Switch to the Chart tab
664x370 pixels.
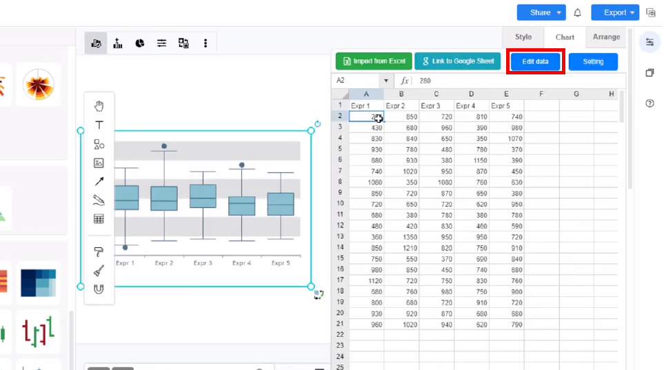tap(565, 37)
